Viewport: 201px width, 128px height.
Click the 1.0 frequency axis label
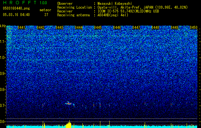(3, 58)
